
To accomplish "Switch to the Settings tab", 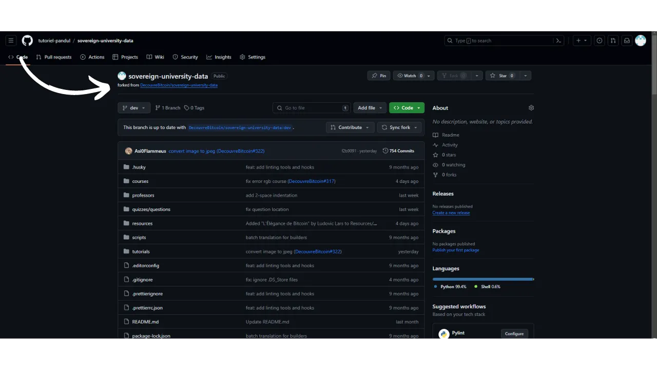I will (253, 57).
